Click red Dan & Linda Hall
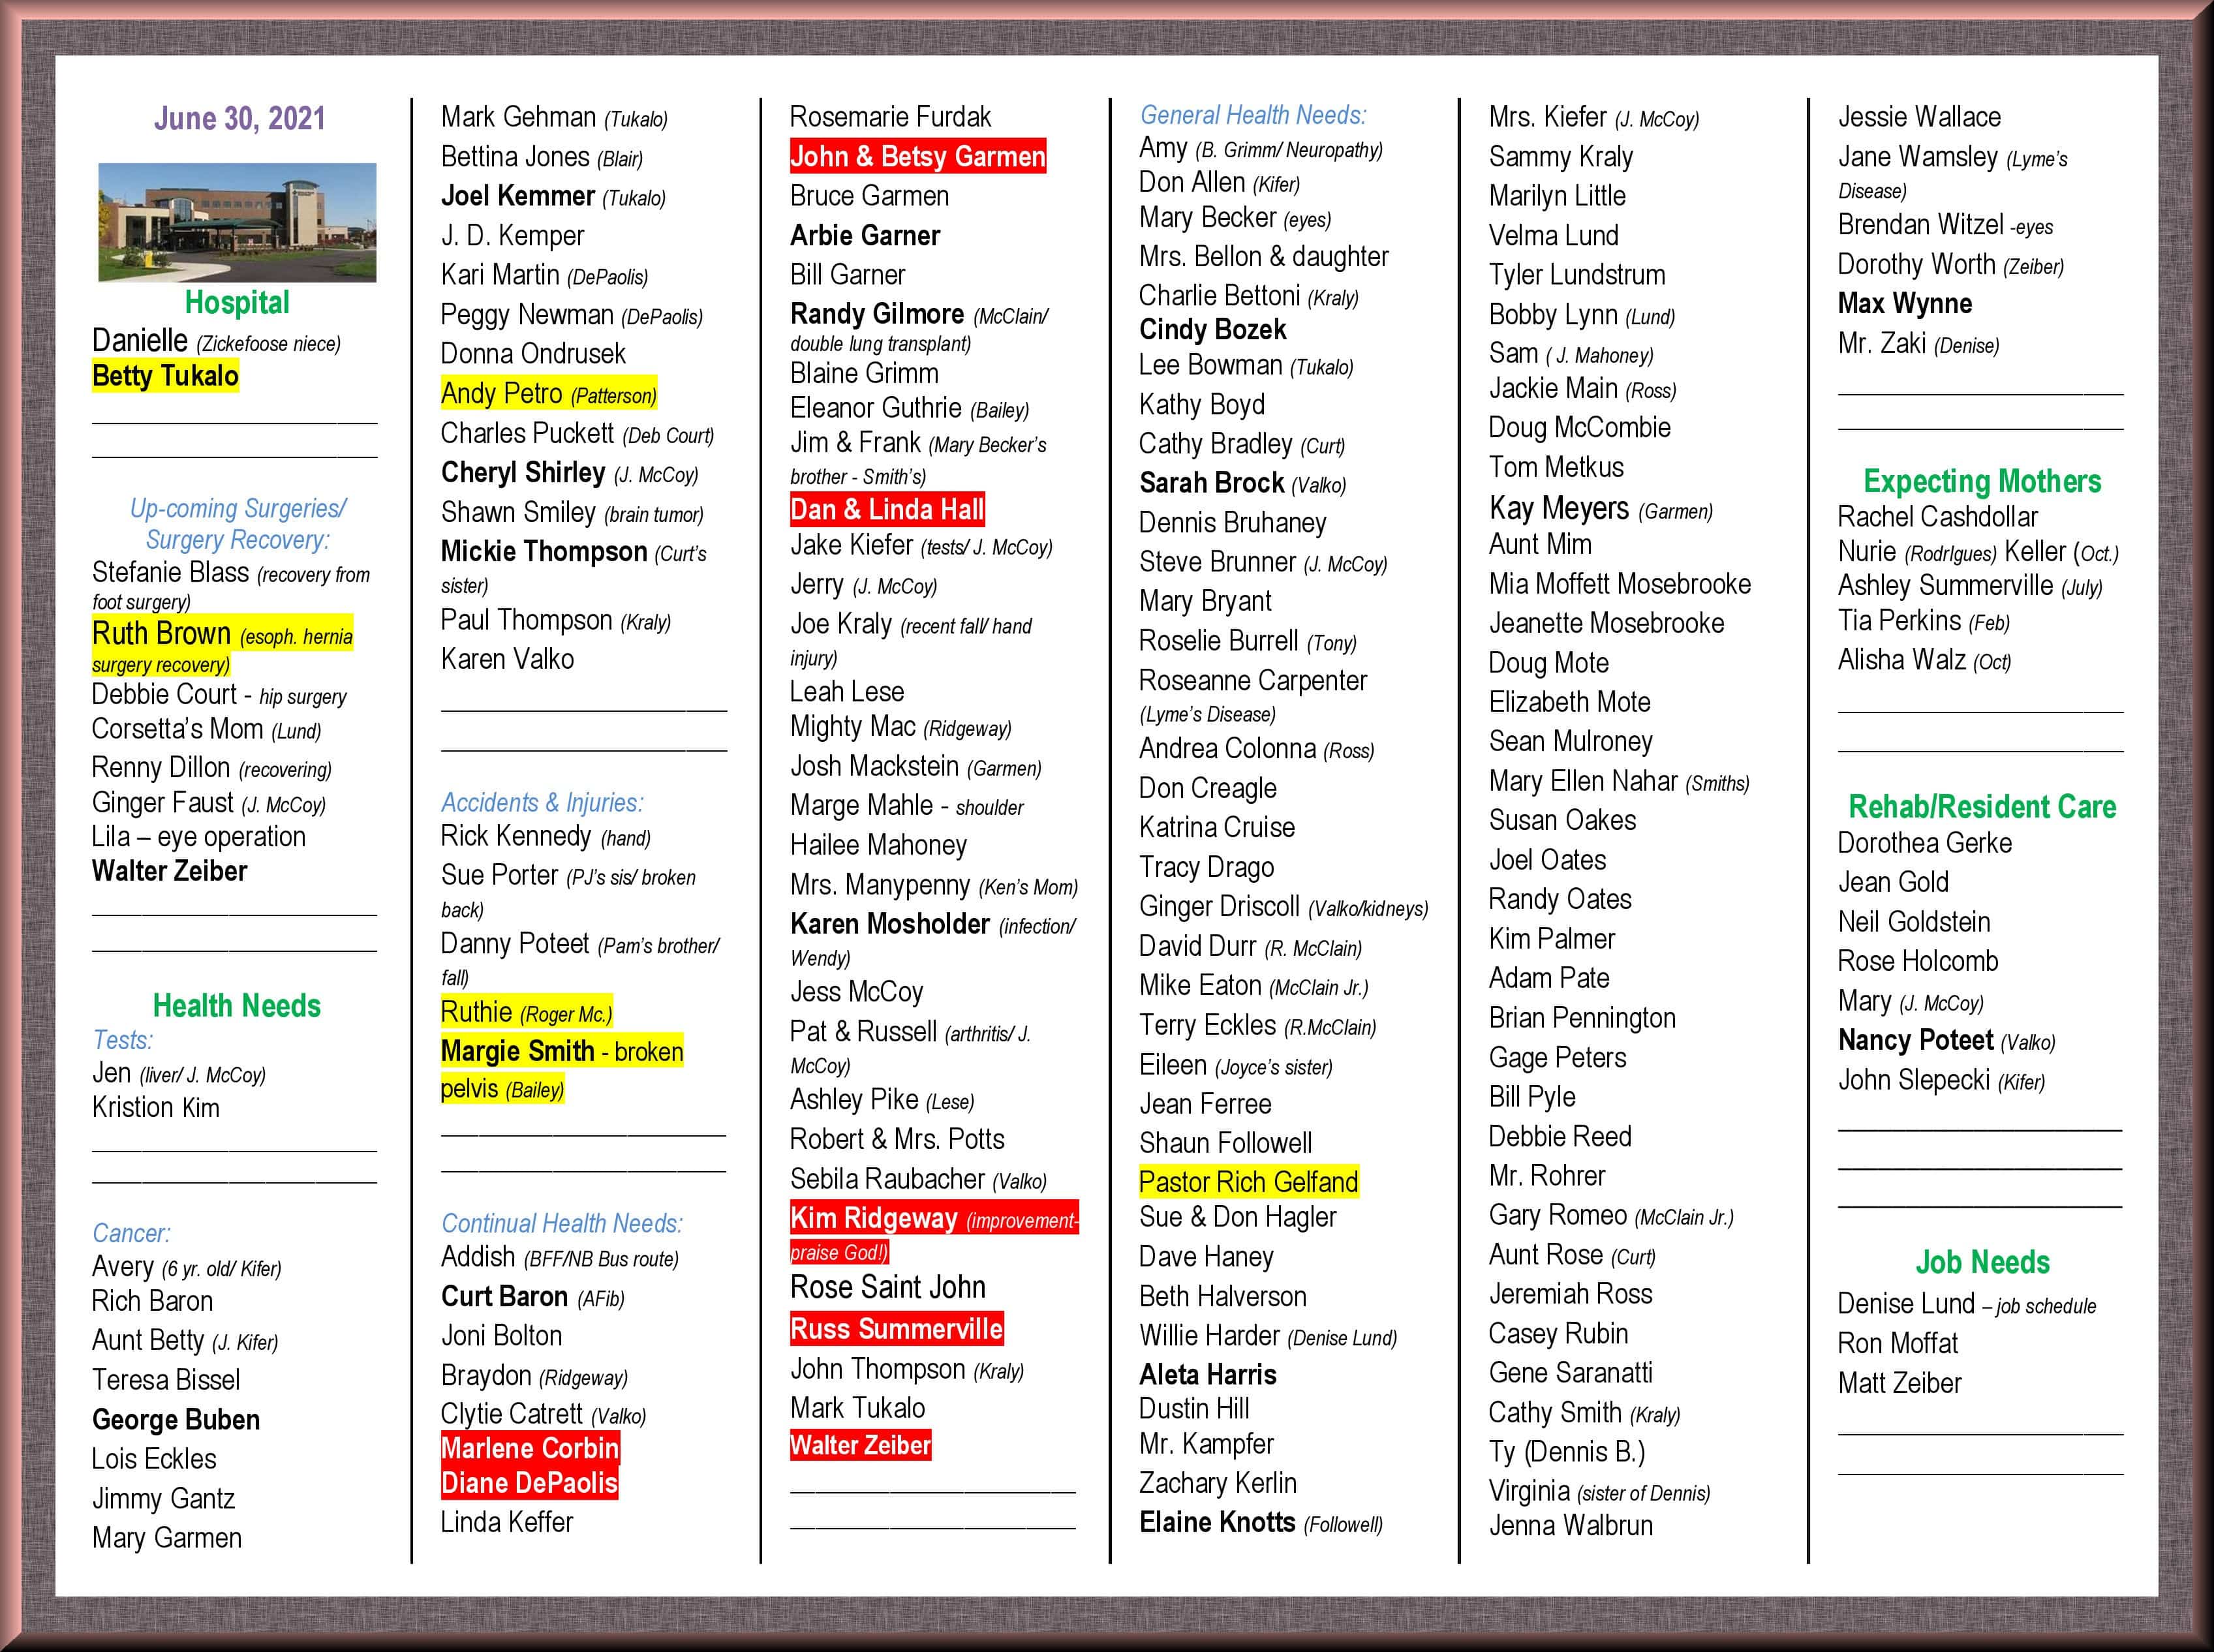 pos(887,510)
